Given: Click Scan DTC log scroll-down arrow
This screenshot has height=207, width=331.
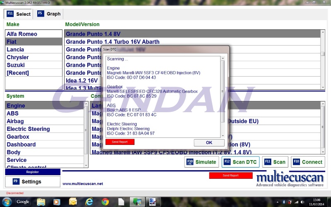Looking at the screenshot, I should pyautogui.click(x=223, y=136).
